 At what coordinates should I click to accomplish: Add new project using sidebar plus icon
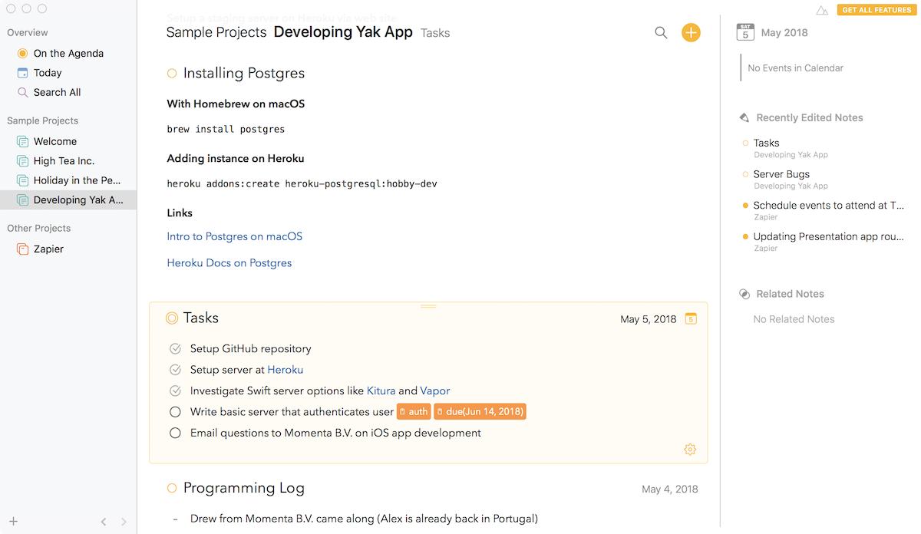[13, 522]
